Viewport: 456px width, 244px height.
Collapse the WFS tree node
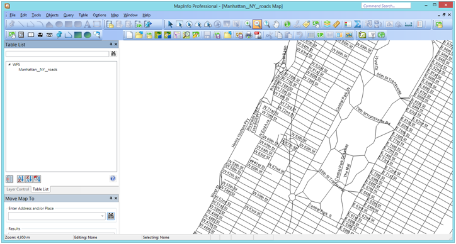tap(9, 65)
